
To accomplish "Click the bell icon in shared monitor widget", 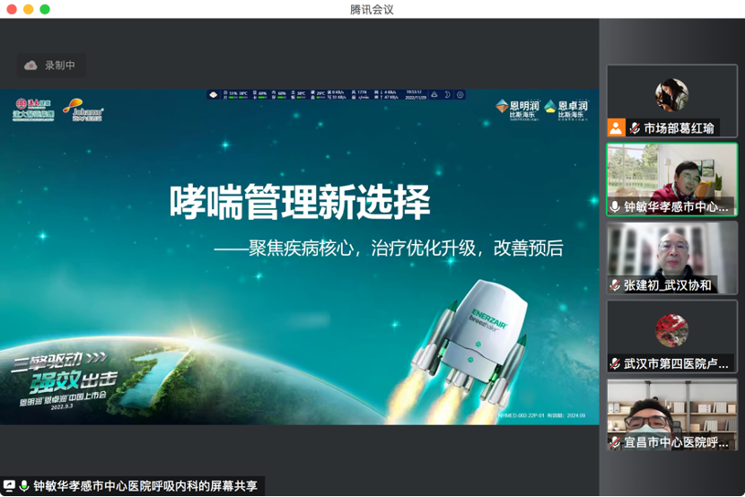I will coord(434,94).
